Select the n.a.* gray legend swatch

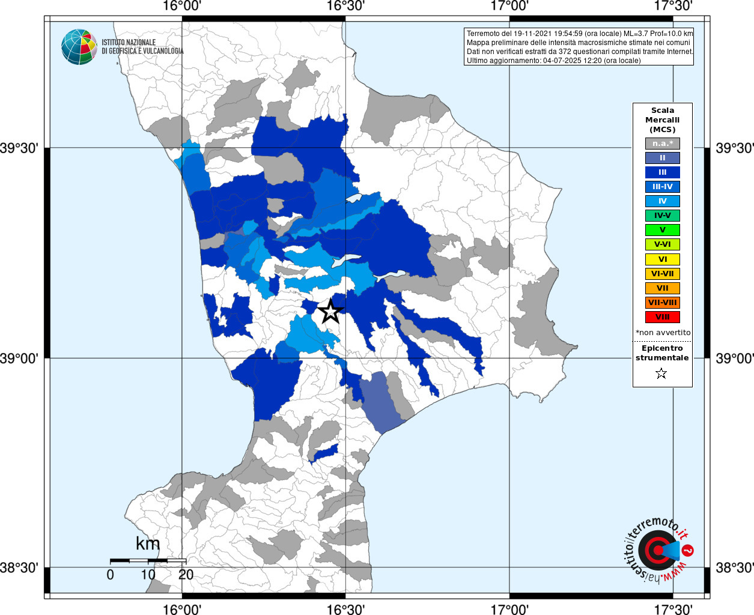663,144
